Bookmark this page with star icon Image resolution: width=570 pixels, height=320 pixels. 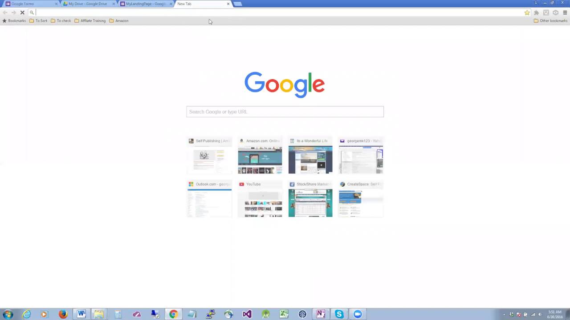[527, 12]
